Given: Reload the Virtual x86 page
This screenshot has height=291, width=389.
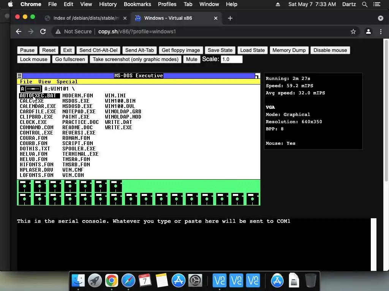Looking at the screenshot, I should pyautogui.click(x=43, y=31).
